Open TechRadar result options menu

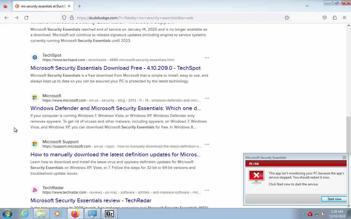coord(207,190)
